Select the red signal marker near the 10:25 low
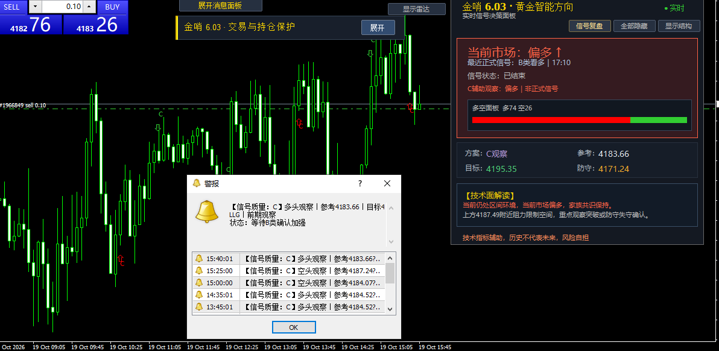 pyautogui.click(x=121, y=261)
